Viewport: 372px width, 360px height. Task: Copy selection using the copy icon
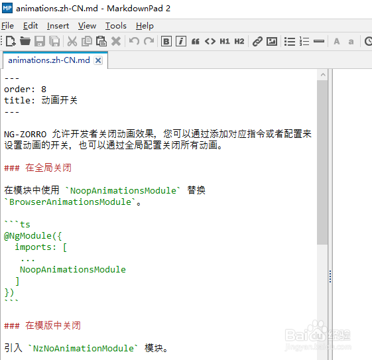coord(87,41)
